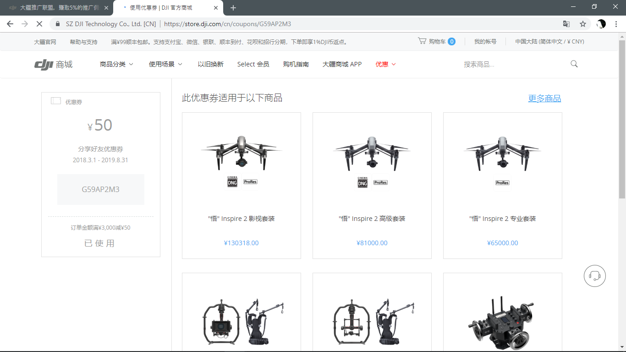Viewport: 626px width, 352px height.
Task: Open 我的帐号 account link
Action: pos(485,41)
